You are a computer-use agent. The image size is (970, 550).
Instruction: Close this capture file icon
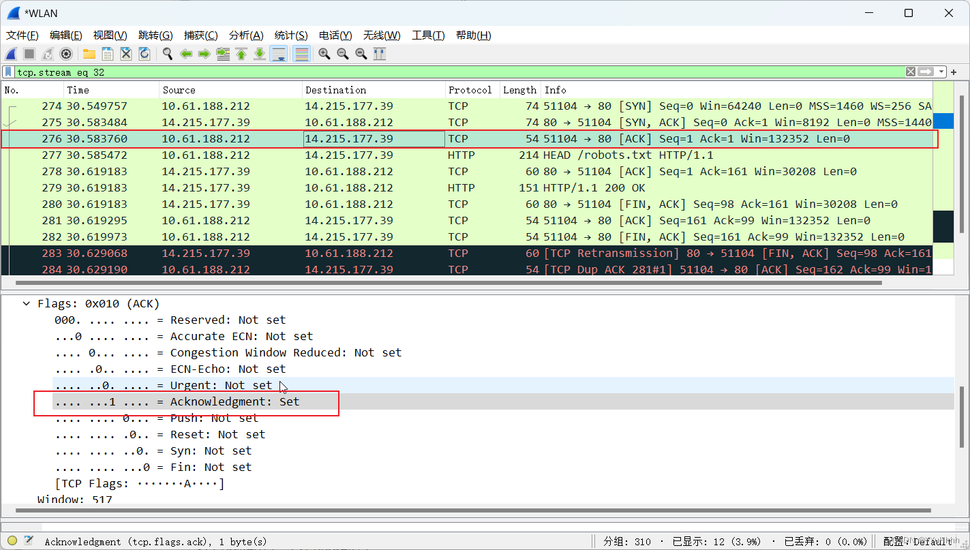126,54
